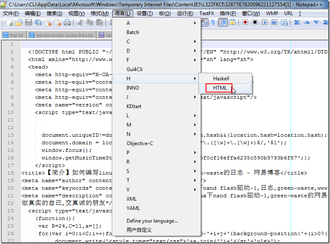Click the blue up triangle toolbar icon

tap(307, 22)
